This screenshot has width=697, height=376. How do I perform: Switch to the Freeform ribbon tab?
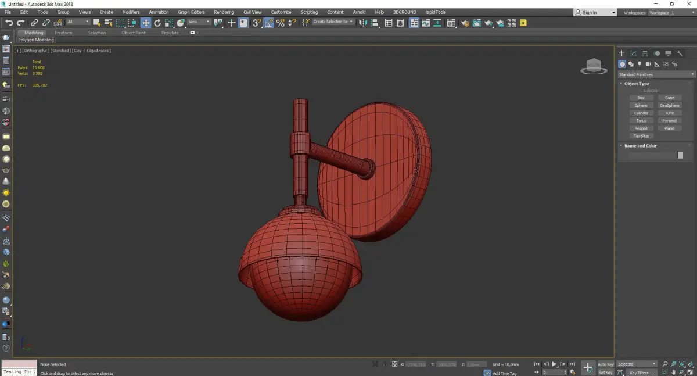(63, 33)
